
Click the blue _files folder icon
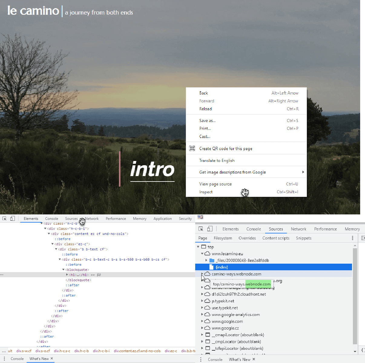tap(212, 260)
